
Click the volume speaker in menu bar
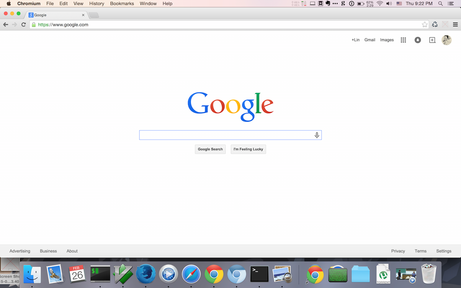coord(389,4)
